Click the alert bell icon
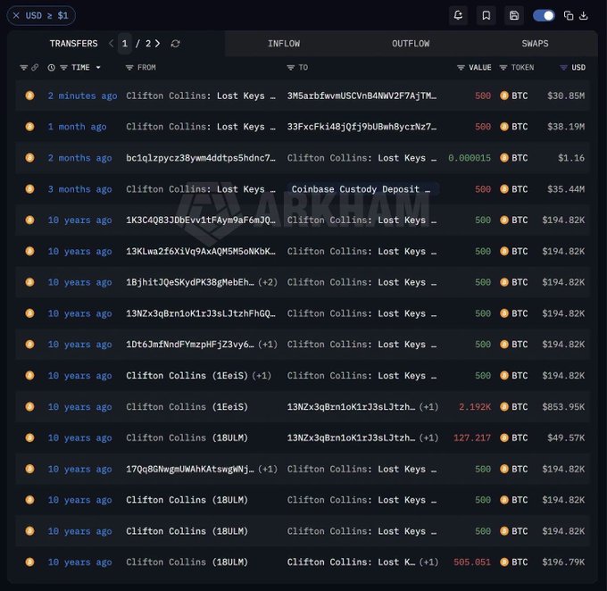The height and width of the screenshot is (591, 607). click(x=458, y=15)
